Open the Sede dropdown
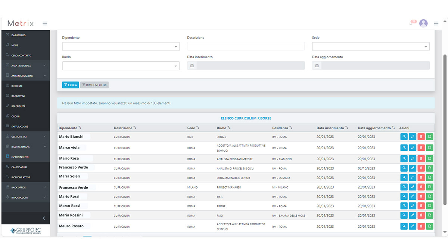Image resolution: width=448 pixels, height=252 pixels. [x=371, y=46]
